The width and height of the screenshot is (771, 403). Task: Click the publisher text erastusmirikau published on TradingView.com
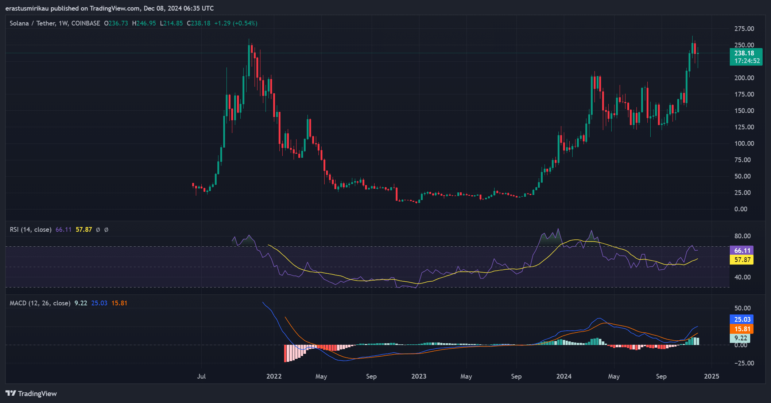[x=73, y=8]
